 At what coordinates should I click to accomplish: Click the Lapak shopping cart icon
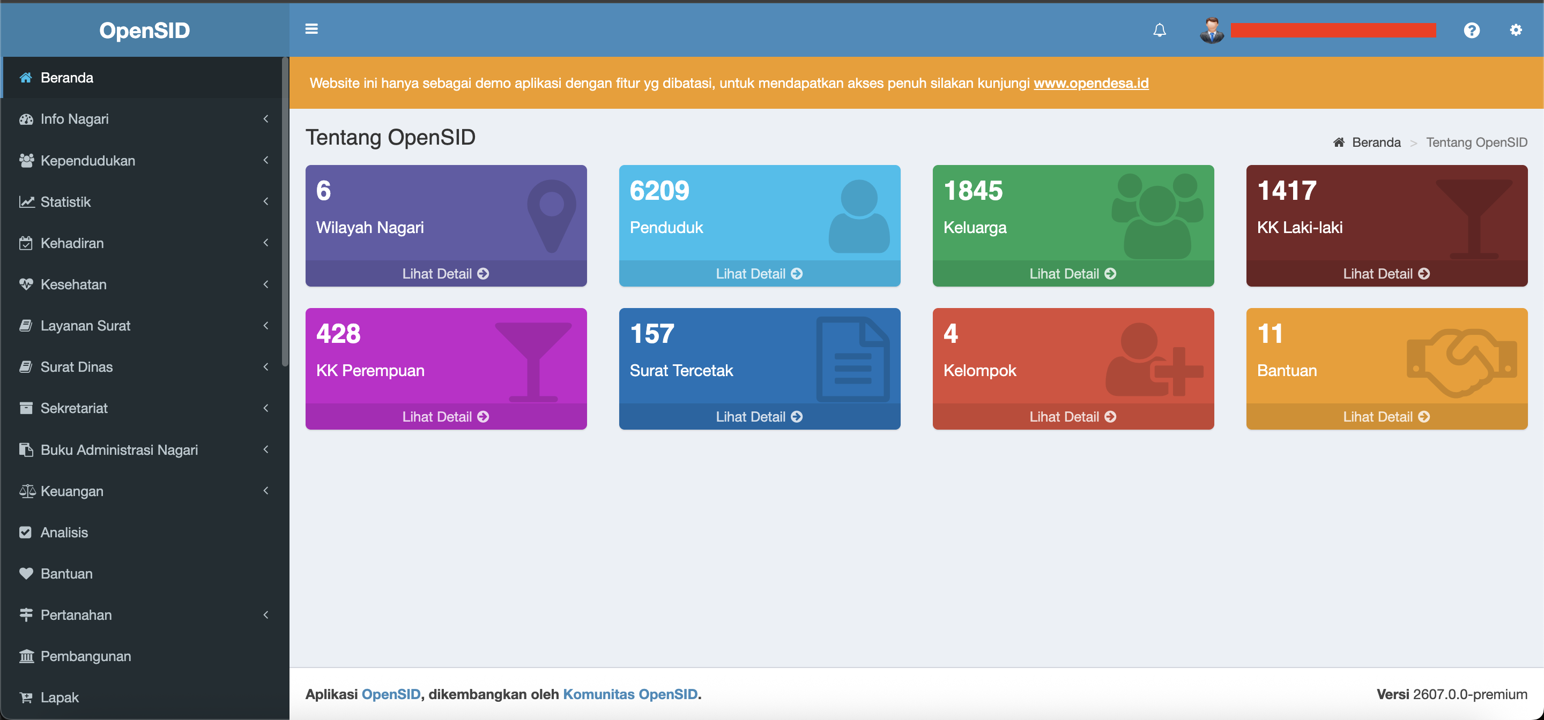[x=26, y=697]
